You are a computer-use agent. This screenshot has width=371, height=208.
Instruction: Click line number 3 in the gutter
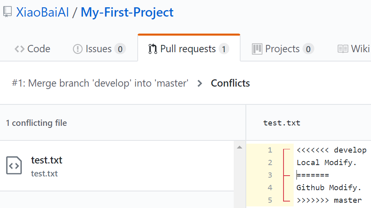(x=270, y=175)
